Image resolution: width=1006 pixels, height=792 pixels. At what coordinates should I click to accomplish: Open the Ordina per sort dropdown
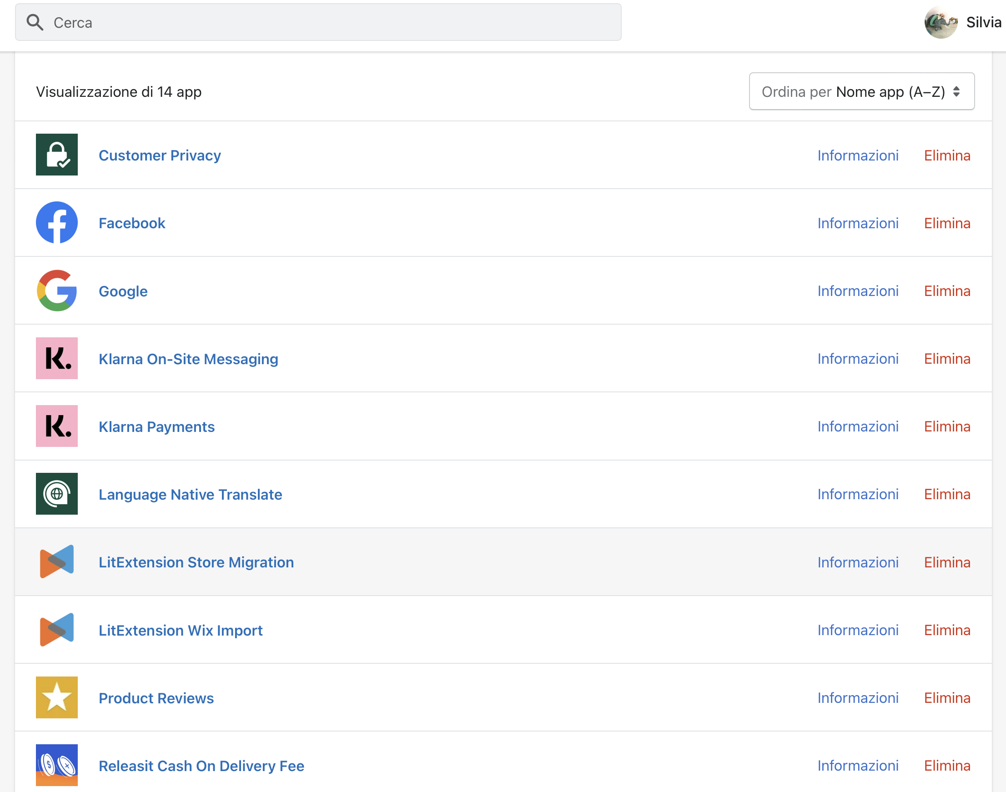(861, 91)
